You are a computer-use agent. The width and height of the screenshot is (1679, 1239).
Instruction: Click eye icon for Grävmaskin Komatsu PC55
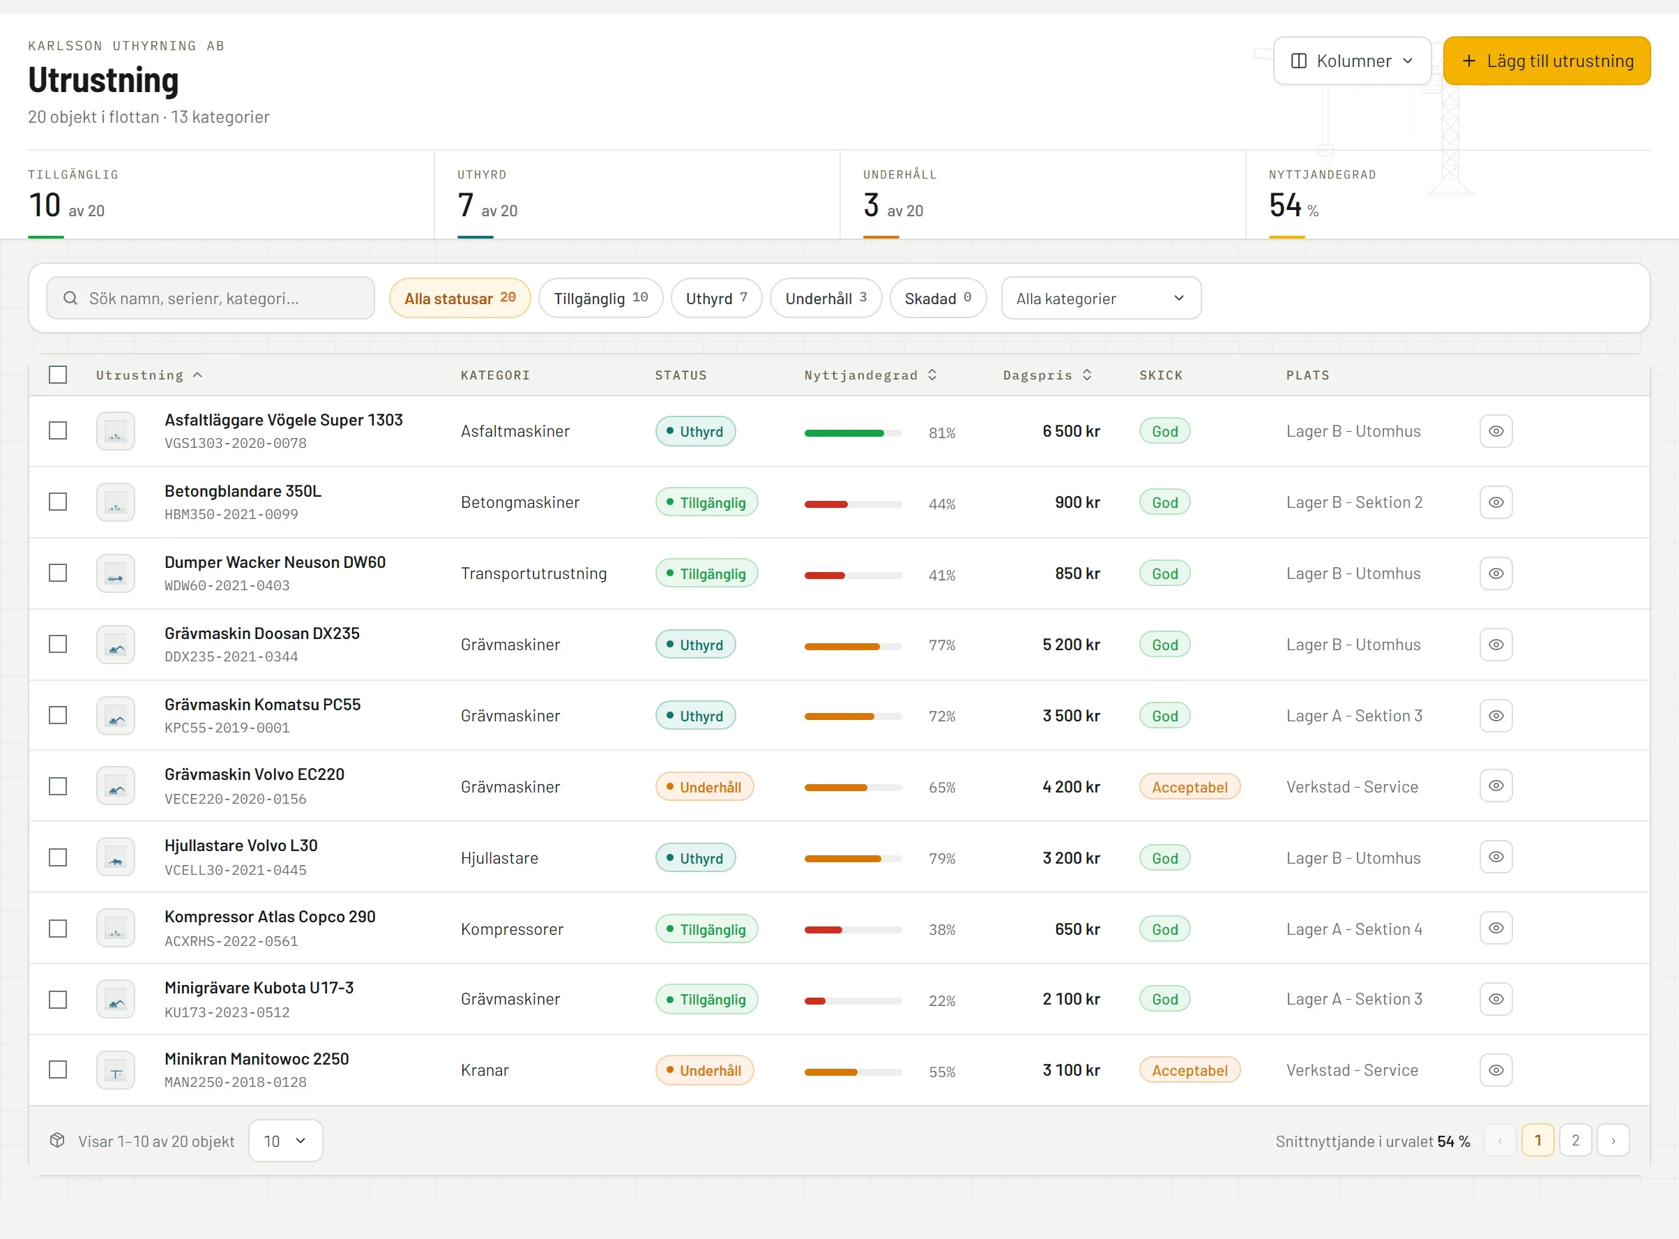[x=1496, y=716]
